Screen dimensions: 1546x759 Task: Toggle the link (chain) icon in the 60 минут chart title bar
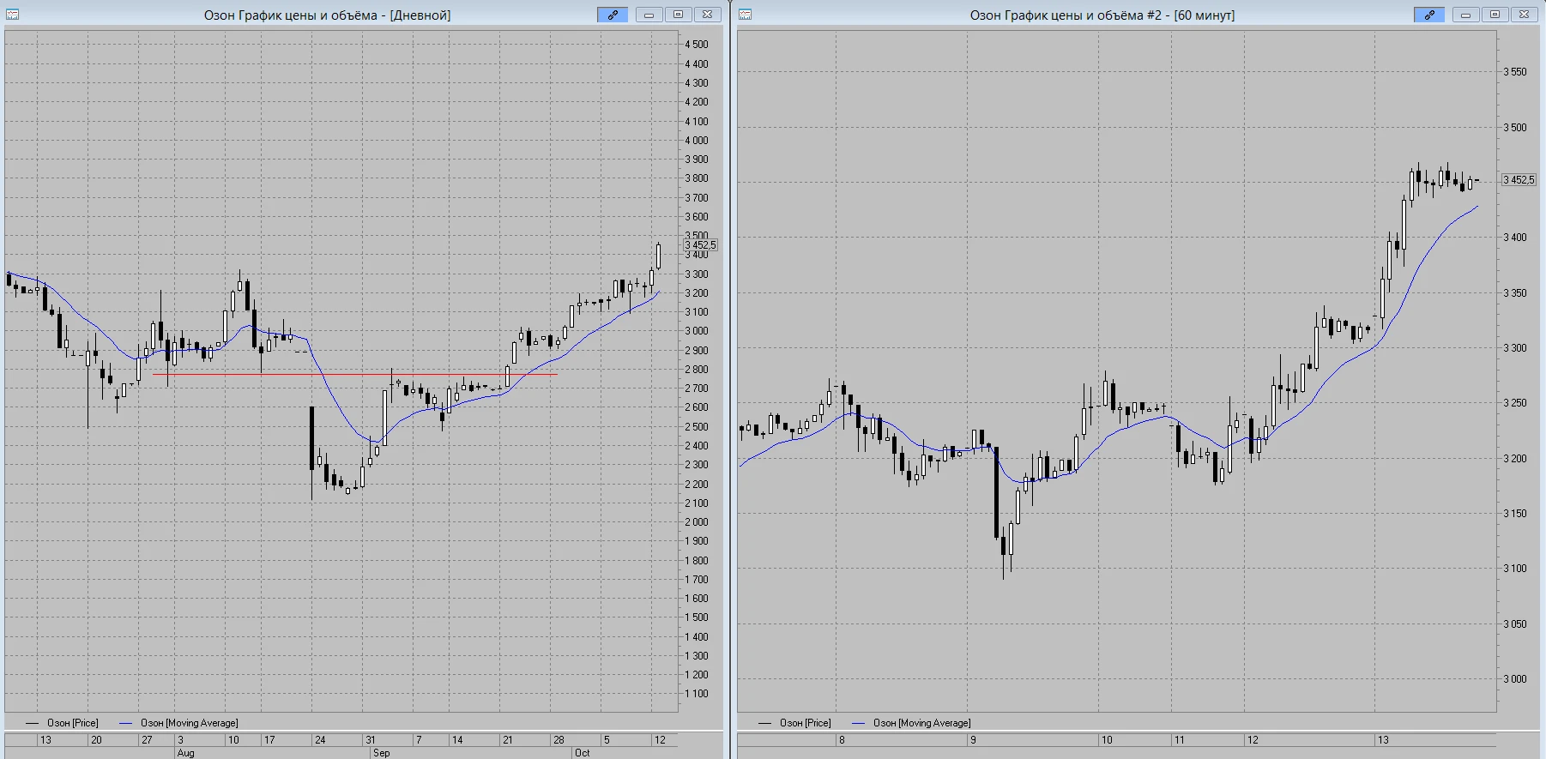point(1429,15)
